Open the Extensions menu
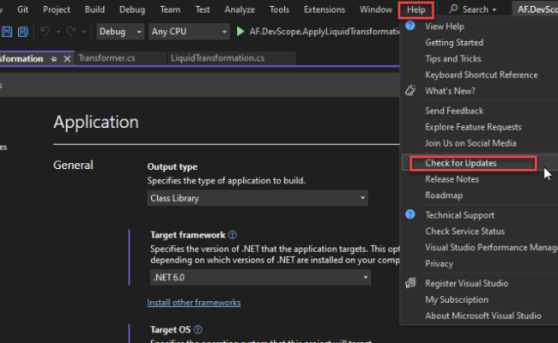The height and width of the screenshot is (343, 558). click(324, 9)
